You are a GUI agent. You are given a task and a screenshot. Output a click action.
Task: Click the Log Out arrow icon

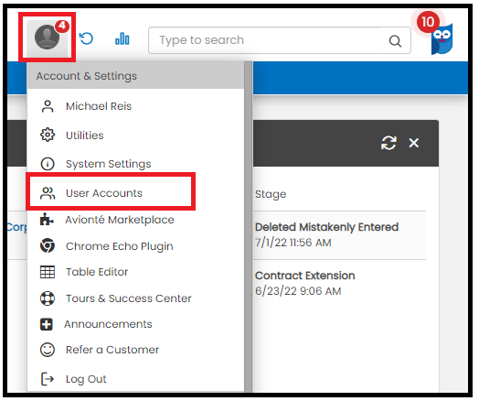pyautogui.click(x=48, y=379)
